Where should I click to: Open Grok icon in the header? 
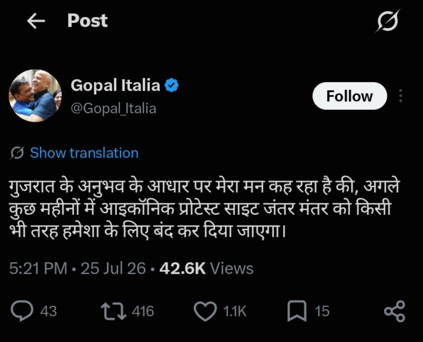(x=388, y=21)
